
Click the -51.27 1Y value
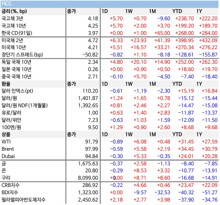coord(210,193)
